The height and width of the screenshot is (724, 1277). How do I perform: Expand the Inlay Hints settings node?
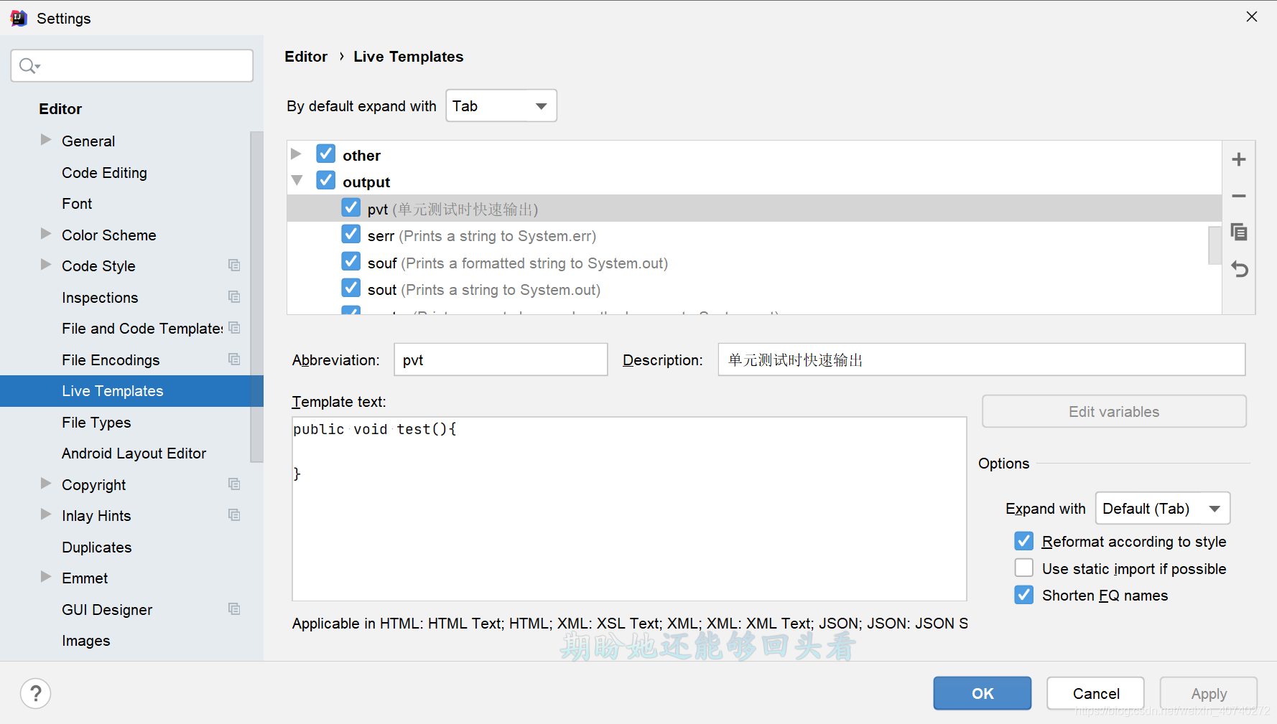[46, 514]
